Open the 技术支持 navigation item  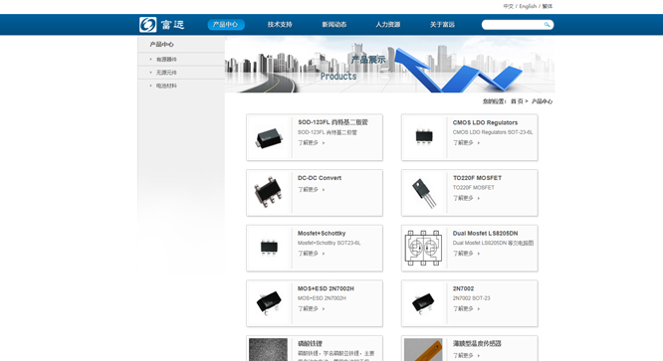[280, 25]
